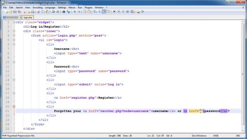Screen dimensions: 247x139
Task: Click the green Undo arrow icon
Action: click(53, 12)
